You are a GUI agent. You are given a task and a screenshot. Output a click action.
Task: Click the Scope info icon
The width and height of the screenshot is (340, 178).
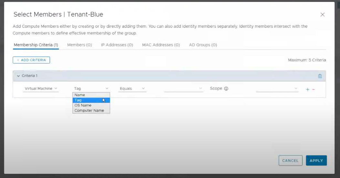pyautogui.click(x=226, y=89)
